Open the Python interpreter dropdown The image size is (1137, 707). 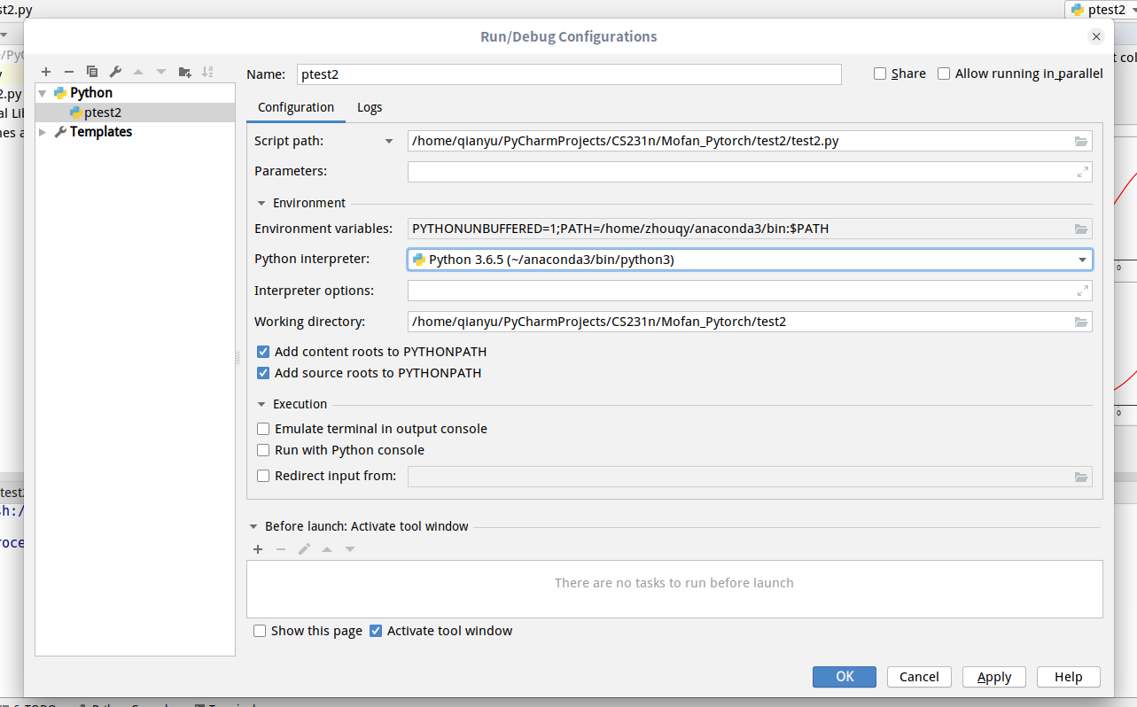1082,260
